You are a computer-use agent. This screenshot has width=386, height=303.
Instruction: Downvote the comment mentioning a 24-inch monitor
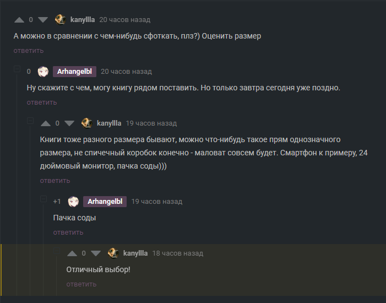tap(69, 123)
